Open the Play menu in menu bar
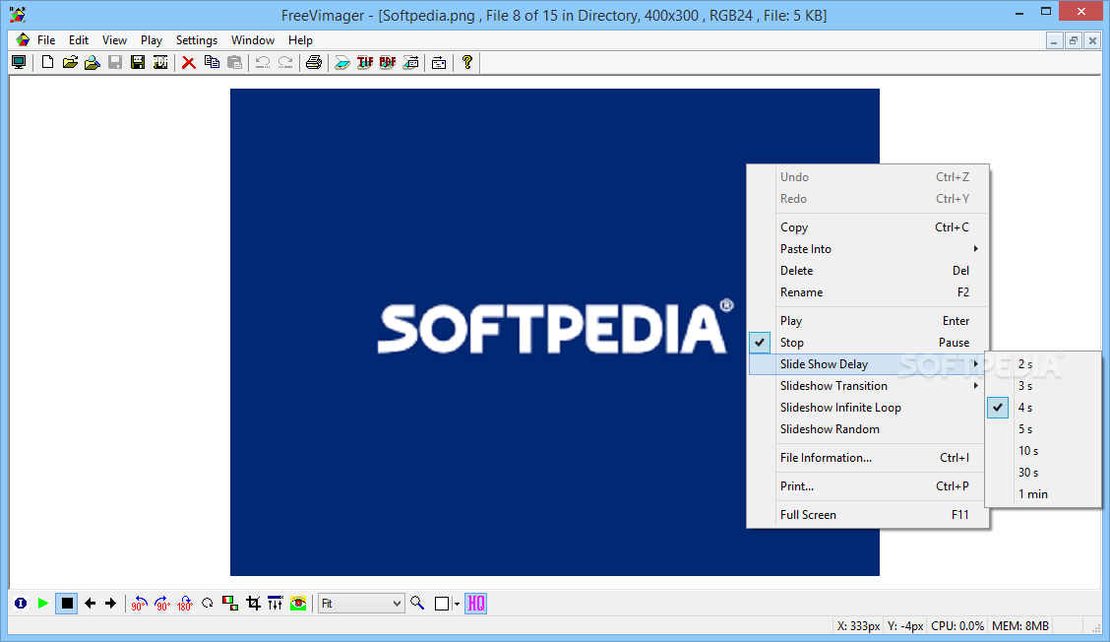 point(151,40)
